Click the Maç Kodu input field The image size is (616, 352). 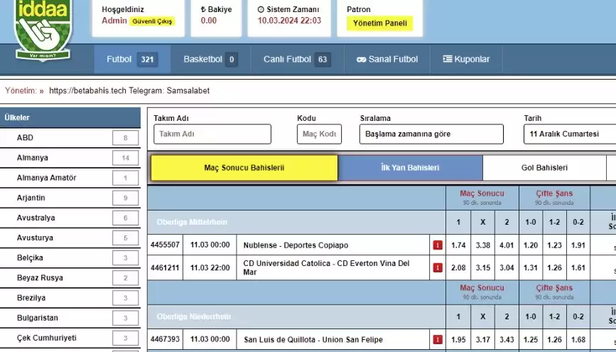click(319, 134)
